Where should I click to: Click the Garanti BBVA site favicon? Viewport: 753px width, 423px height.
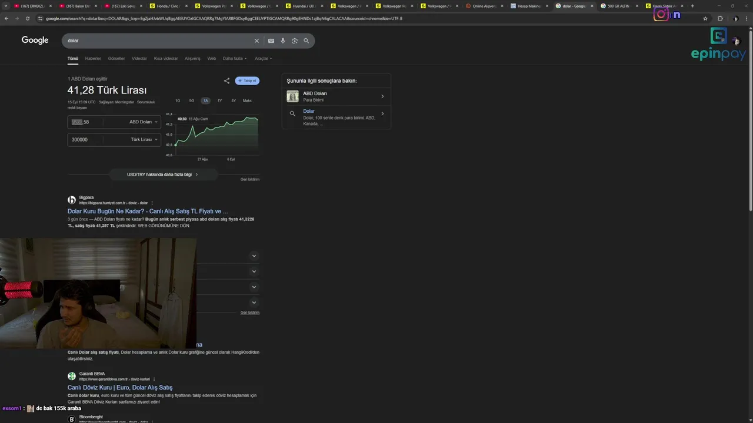pos(72,376)
